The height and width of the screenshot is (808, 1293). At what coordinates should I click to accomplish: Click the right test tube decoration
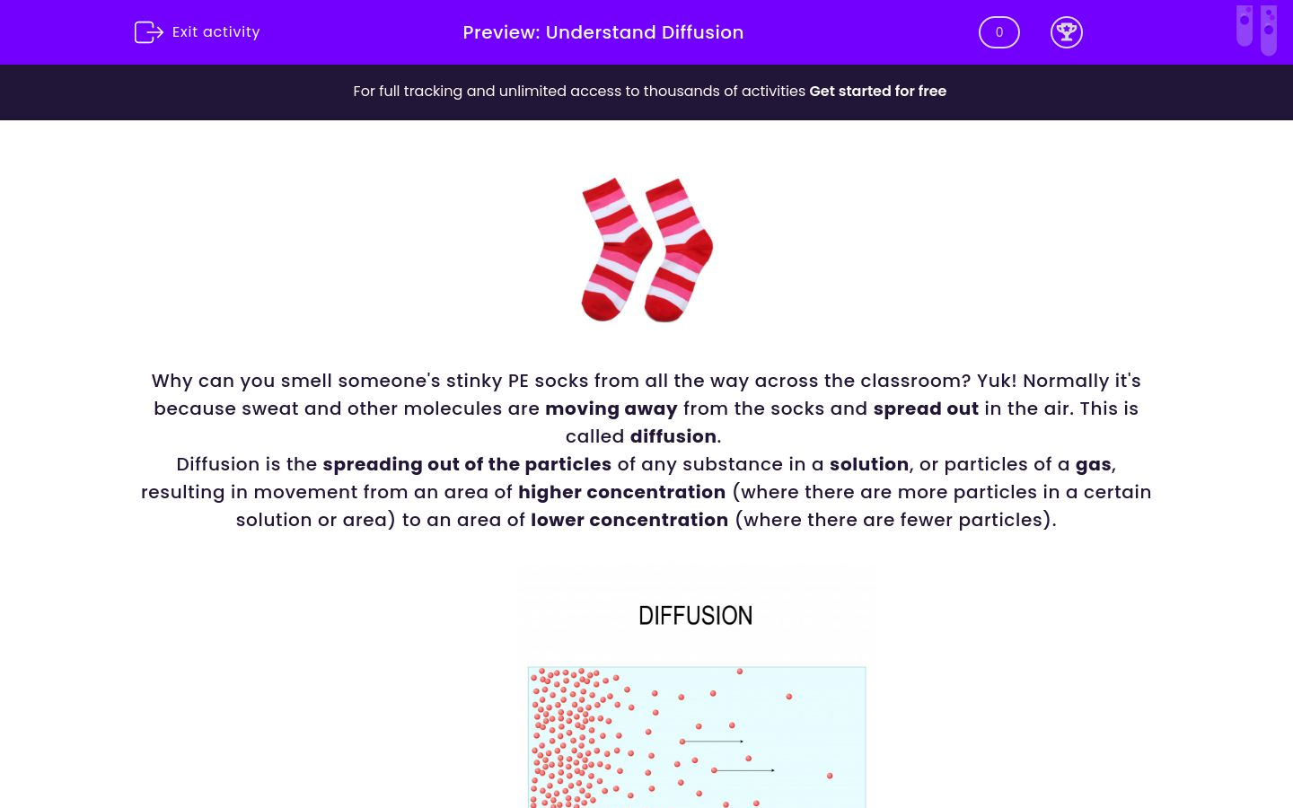click(x=1269, y=30)
